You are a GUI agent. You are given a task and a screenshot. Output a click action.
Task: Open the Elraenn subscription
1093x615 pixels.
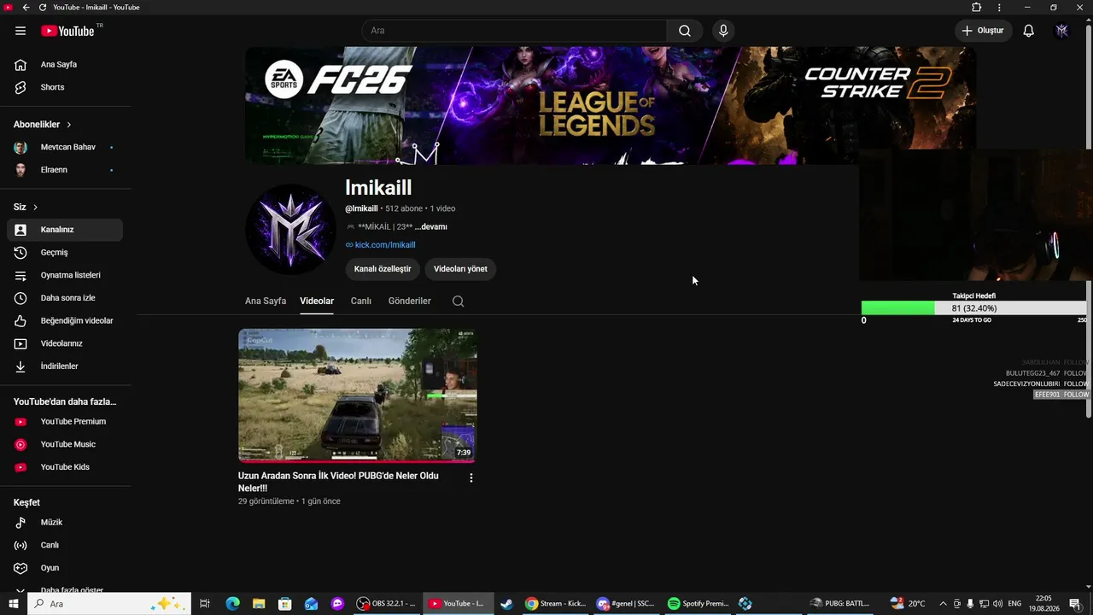(65, 170)
